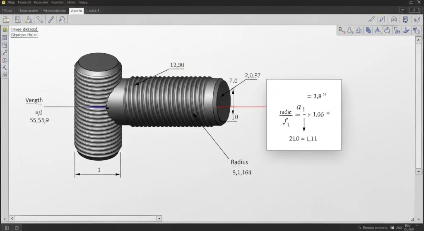Switch to the first ribbon tab
This screenshot has width=424, height=231.
9,10
